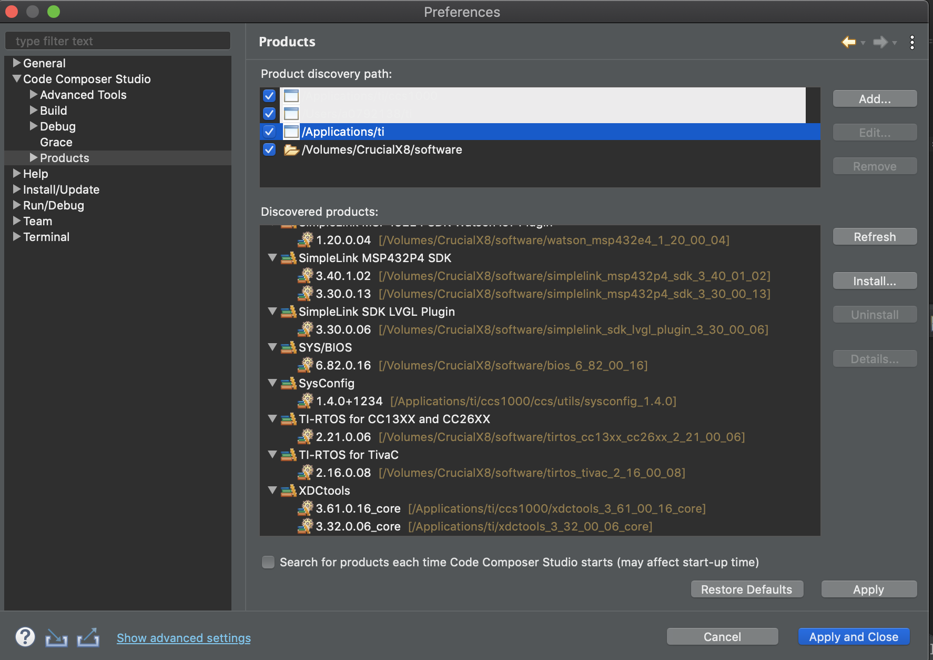Click the TI-RTOS for CC13XX and CC26XX icon
This screenshot has height=660, width=933.
[x=288, y=419]
